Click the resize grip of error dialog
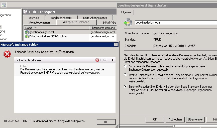The height and width of the screenshot is (128, 217). point(117,126)
